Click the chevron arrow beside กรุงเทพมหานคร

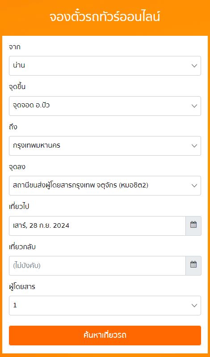coord(194,146)
